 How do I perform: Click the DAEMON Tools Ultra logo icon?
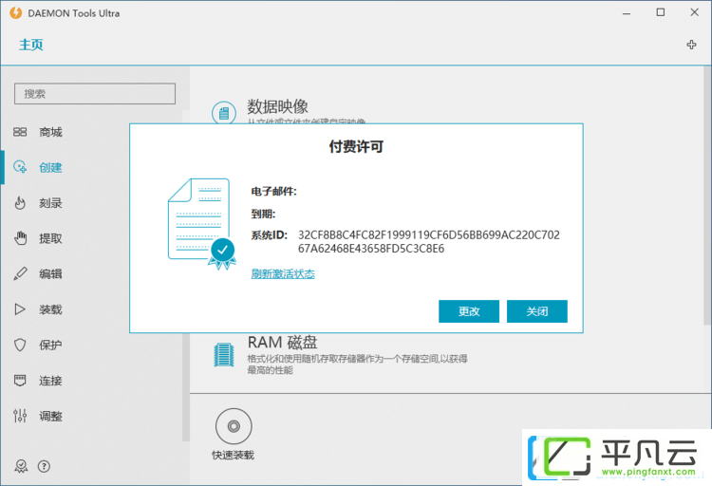[15, 13]
